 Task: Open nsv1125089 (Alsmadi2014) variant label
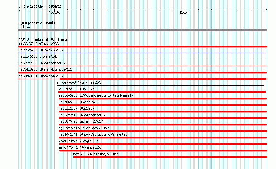pyautogui.click(x=41, y=50)
